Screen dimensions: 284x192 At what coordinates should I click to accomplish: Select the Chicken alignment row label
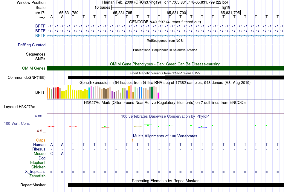38,167
